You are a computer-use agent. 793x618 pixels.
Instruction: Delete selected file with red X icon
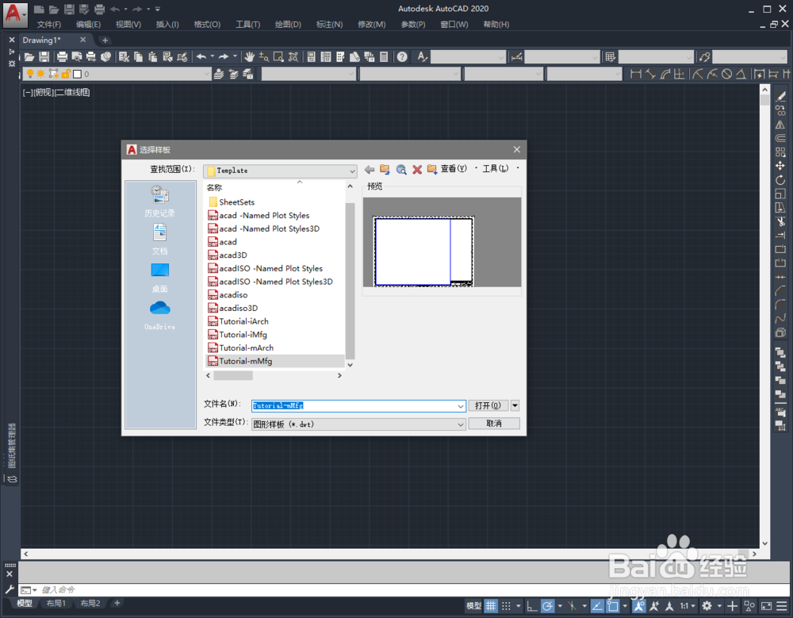pyautogui.click(x=417, y=170)
